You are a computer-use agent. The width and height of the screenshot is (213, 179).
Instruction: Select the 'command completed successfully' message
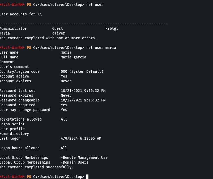pos(36,167)
